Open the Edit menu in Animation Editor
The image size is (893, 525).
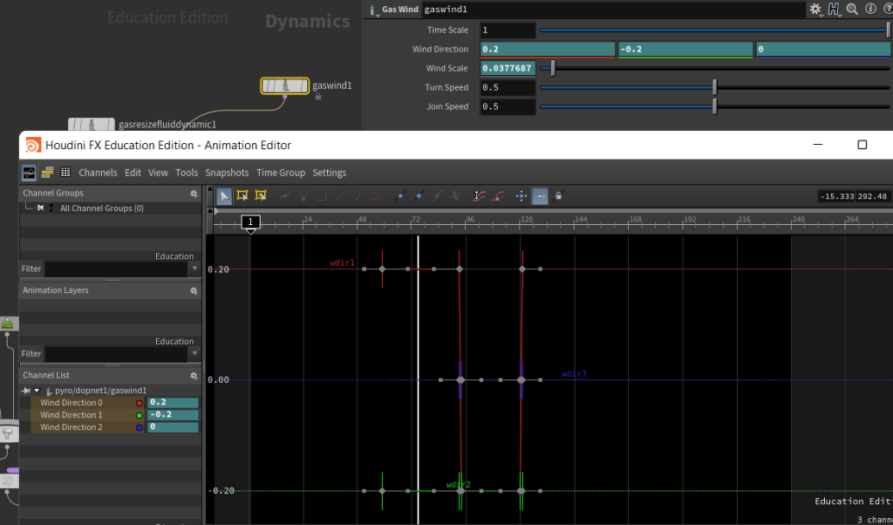(x=133, y=173)
